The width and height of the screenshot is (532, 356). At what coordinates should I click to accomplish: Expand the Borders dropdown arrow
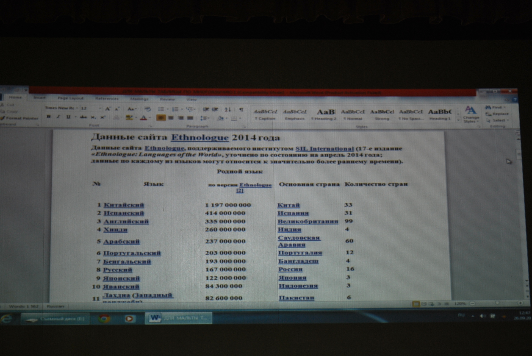(x=240, y=119)
